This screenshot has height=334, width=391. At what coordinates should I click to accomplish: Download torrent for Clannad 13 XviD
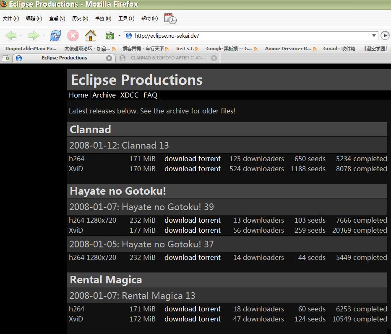point(193,169)
